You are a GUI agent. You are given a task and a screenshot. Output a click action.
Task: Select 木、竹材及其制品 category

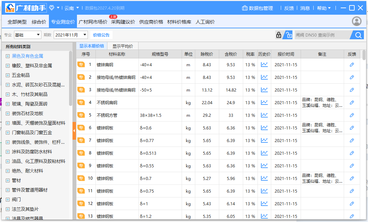(x=29, y=94)
